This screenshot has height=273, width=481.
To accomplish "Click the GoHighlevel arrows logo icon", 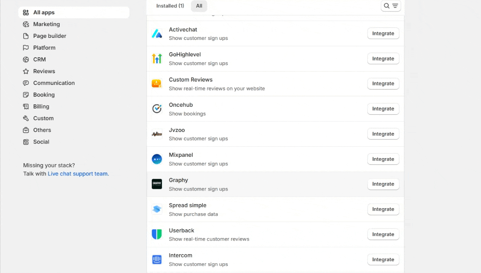I will 157,58.
